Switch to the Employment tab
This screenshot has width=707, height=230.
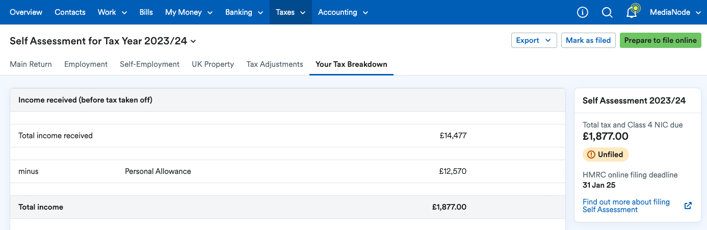[x=86, y=64]
